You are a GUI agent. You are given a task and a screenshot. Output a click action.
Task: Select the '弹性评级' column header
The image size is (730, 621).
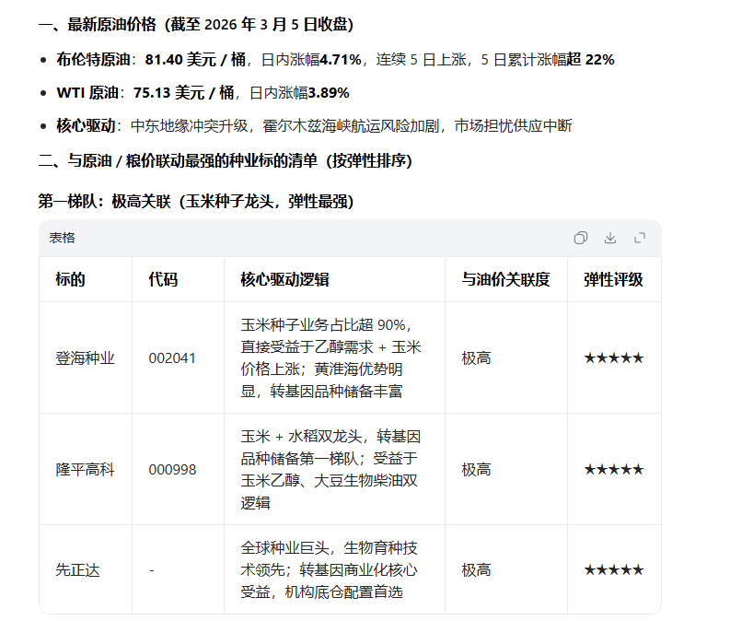pos(614,279)
